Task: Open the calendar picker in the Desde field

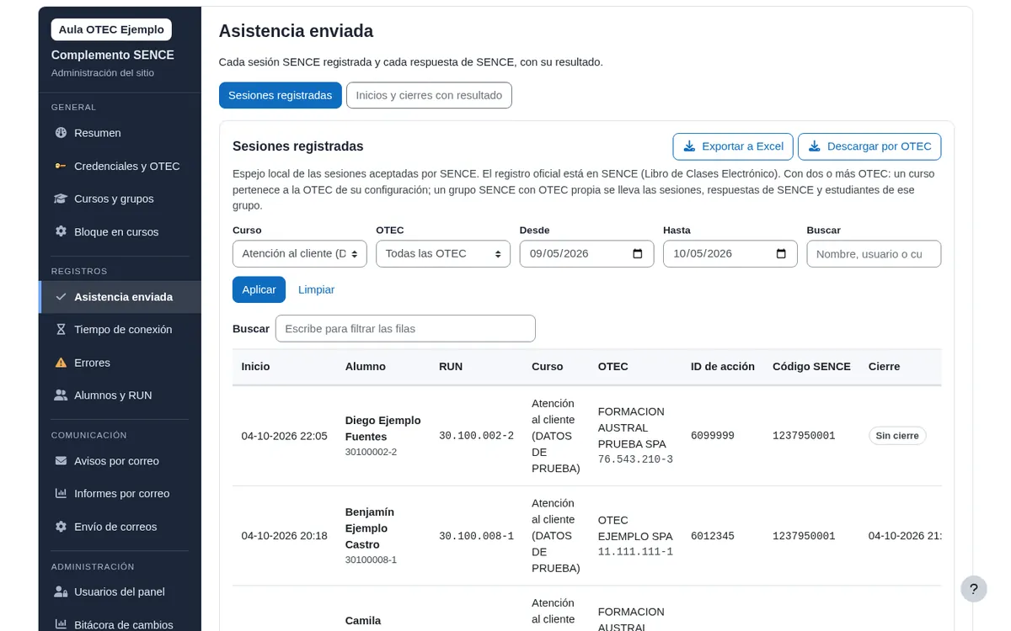Action: 638,254
